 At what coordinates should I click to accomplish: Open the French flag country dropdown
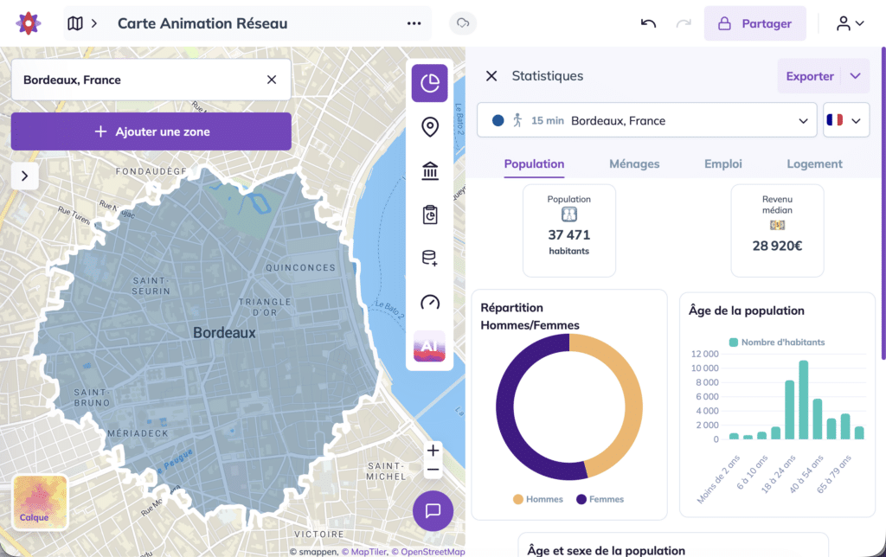pos(846,120)
